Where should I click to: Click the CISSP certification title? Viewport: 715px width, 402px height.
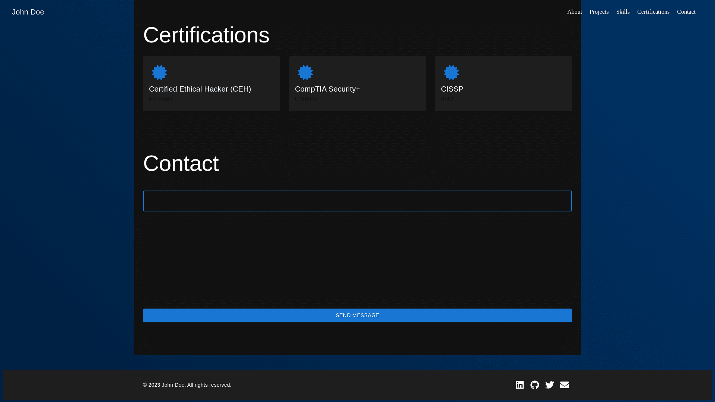tap(452, 89)
